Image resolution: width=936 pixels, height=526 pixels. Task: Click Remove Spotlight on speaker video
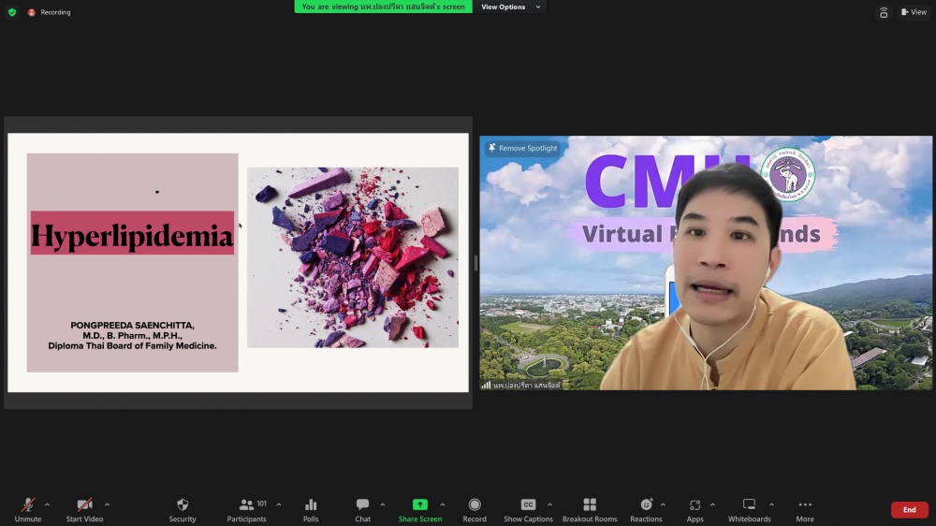pos(522,148)
